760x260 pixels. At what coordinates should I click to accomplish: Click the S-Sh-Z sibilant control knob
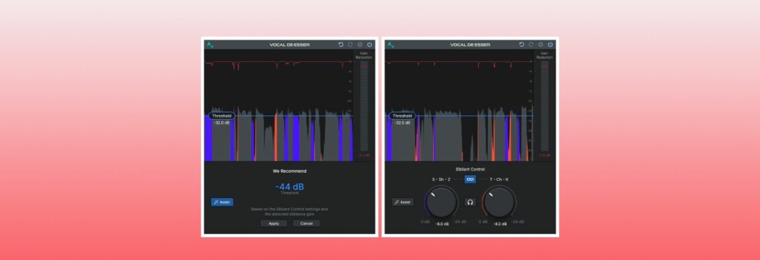click(442, 202)
